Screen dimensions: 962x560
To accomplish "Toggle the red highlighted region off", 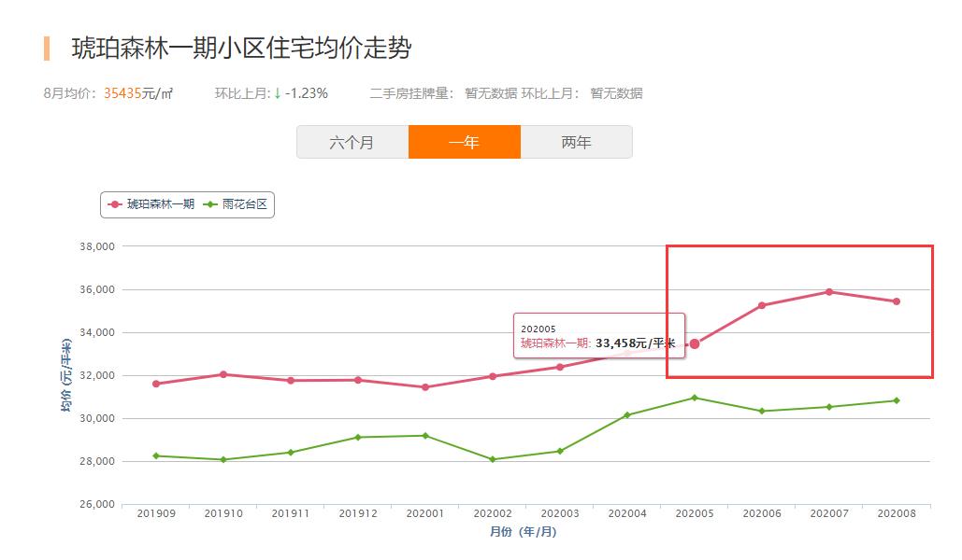I will (799, 311).
